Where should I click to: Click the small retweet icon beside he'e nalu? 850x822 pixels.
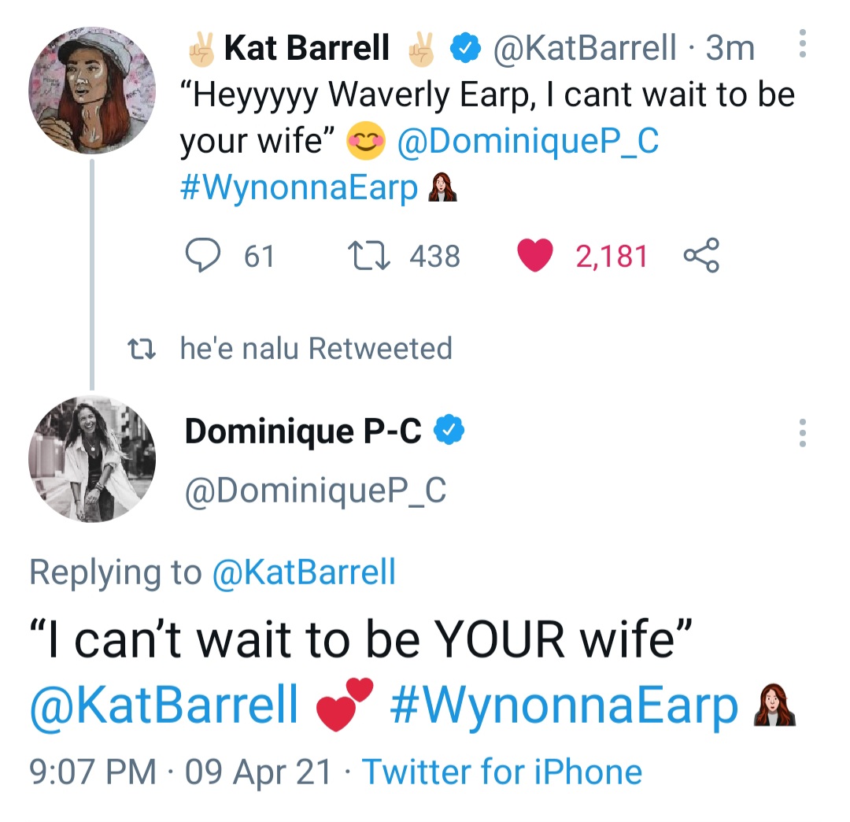tap(142, 349)
